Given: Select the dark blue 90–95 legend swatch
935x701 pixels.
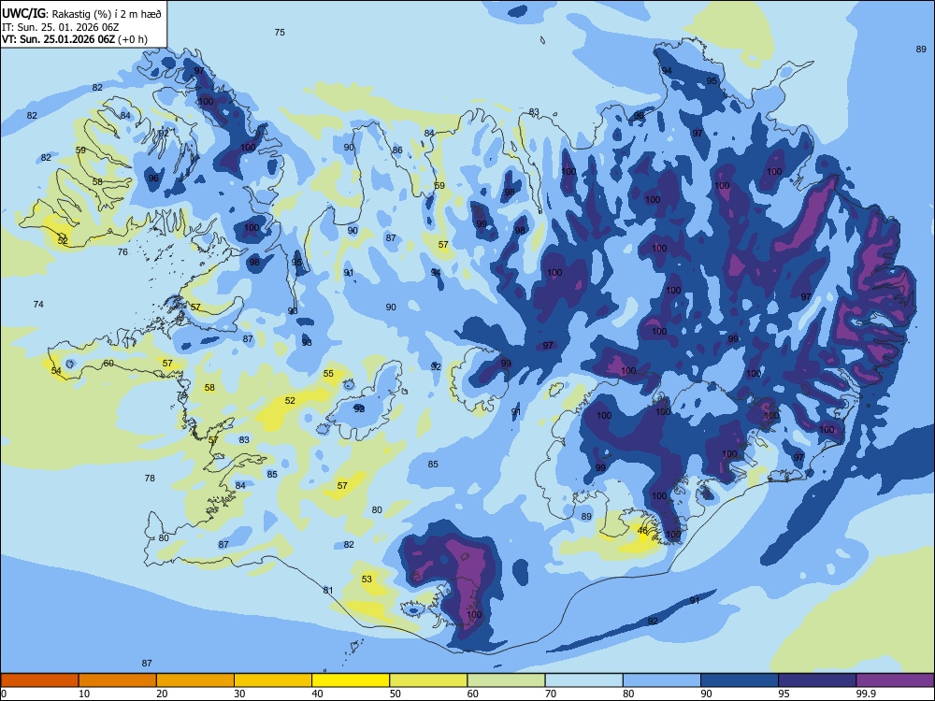Looking at the screenshot, I should 740,680.
